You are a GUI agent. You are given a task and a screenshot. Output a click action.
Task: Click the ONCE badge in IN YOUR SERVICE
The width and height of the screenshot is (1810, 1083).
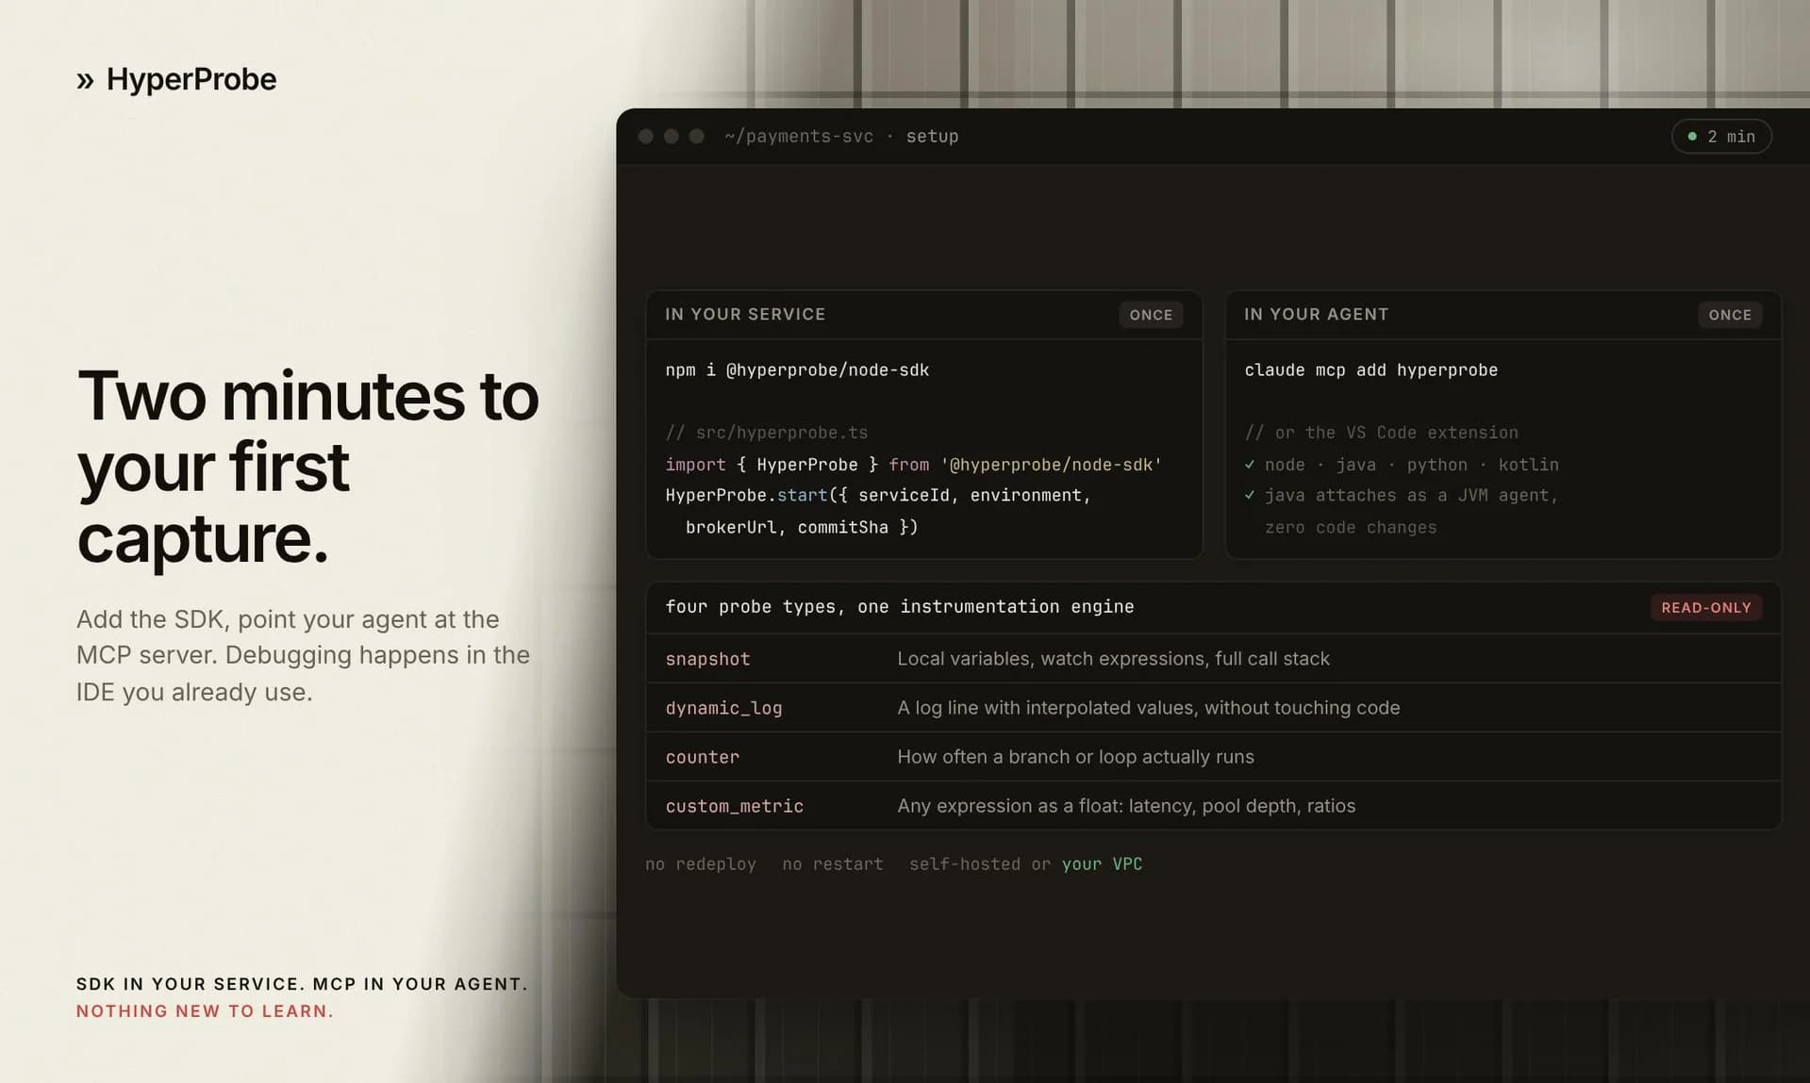tap(1151, 315)
